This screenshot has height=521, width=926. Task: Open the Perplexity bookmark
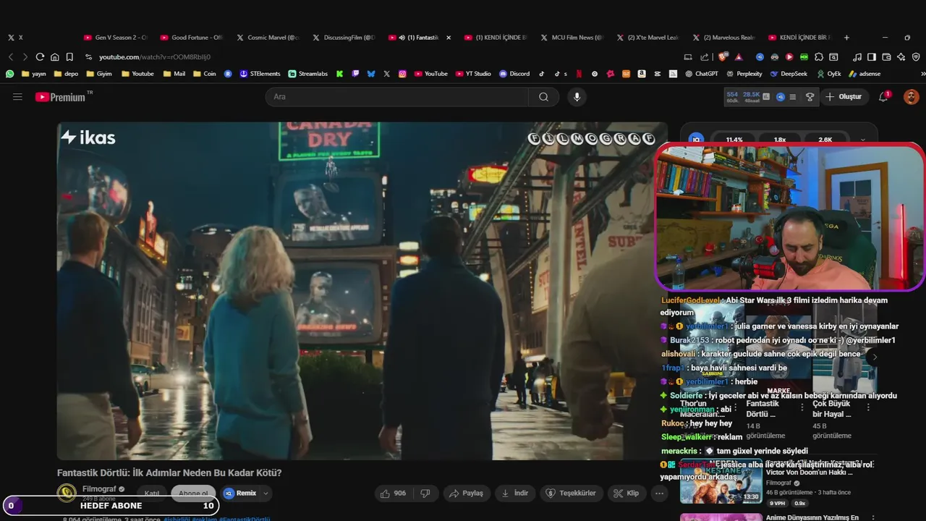[744, 73]
